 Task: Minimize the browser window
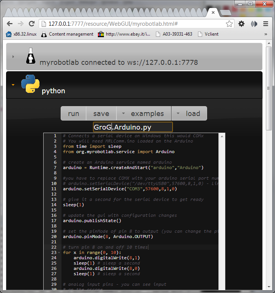click(x=240, y=4)
